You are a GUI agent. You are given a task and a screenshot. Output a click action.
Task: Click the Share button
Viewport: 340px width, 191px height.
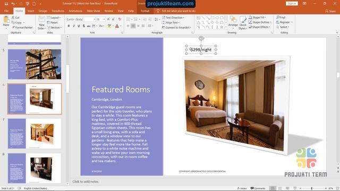tap(330, 11)
